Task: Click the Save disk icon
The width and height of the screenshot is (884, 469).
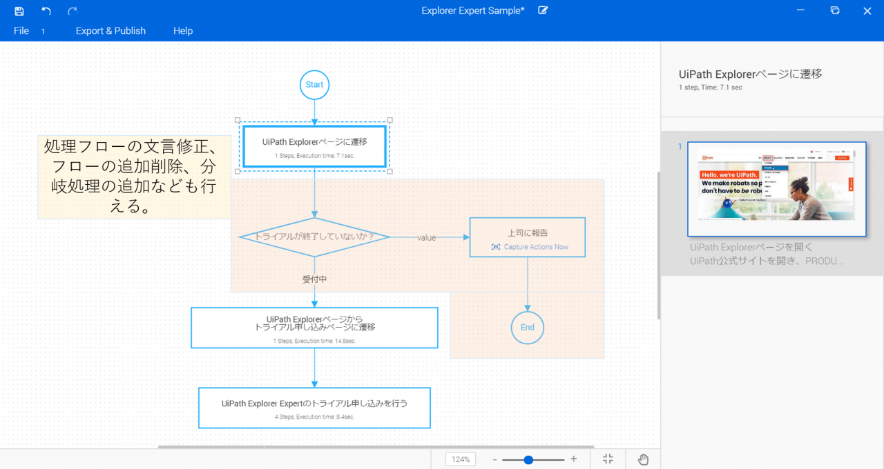Action: coord(19,11)
